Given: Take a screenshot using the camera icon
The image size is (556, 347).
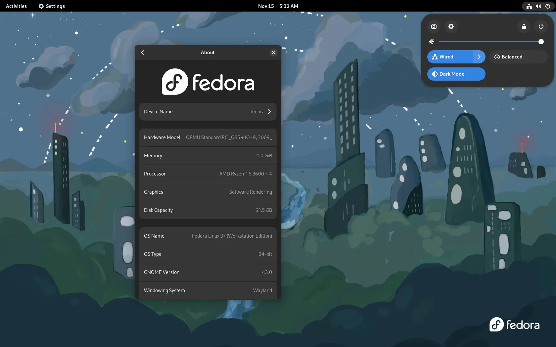Looking at the screenshot, I should point(434,26).
